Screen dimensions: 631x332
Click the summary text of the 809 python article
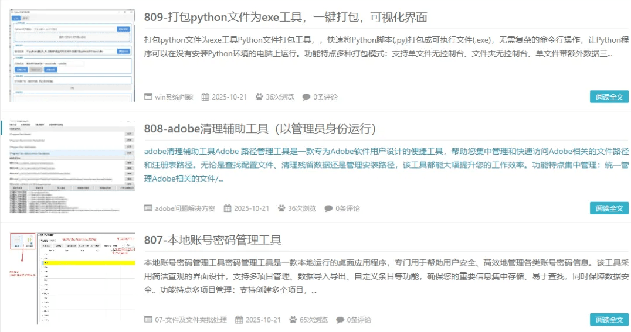click(x=386, y=47)
